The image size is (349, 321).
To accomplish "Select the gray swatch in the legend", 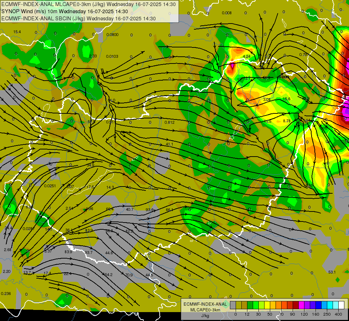I will pyautogui.click(x=233, y=305).
